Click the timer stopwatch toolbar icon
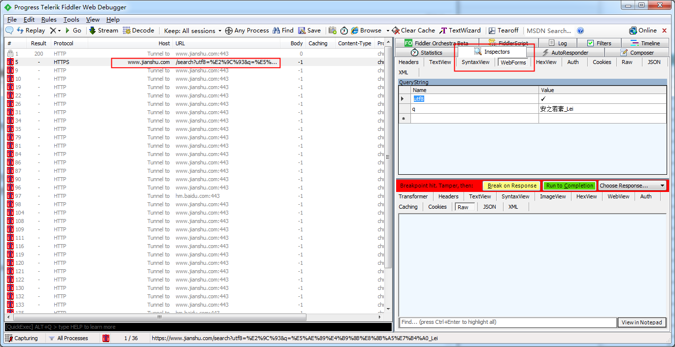This screenshot has height=347, width=675. 344,31
